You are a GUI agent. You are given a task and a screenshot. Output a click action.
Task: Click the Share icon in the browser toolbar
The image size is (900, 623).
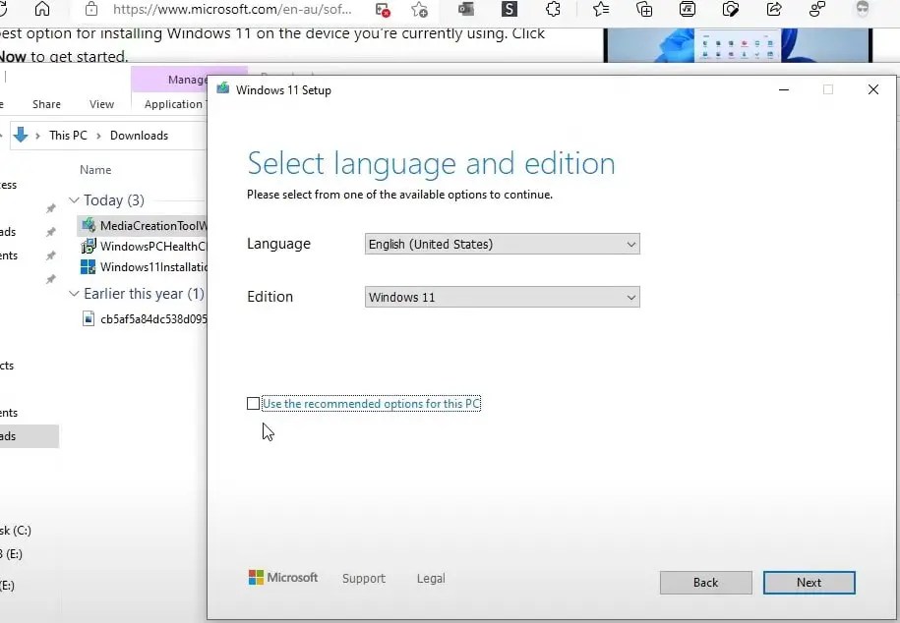tap(774, 11)
